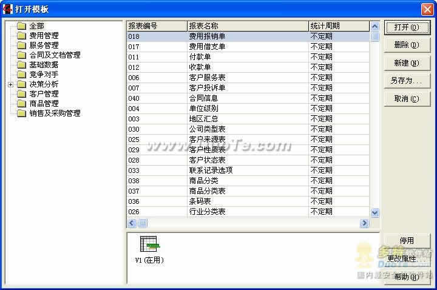Click the 基础数据 folder icon
This screenshot has height=290, width=437.
tap(21, 65)
